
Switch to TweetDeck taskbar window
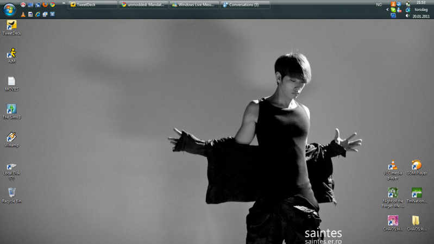92,5
